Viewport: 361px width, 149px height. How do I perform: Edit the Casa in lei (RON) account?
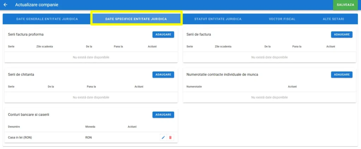tap(163, 137)
